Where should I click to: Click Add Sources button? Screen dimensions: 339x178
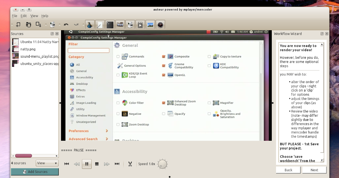click(x=35, y=172)
